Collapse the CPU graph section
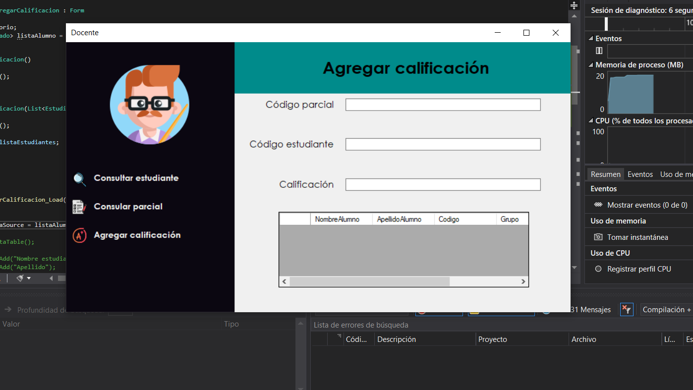Viewport: 693px width, 390px height. click(x=590, y=120)
